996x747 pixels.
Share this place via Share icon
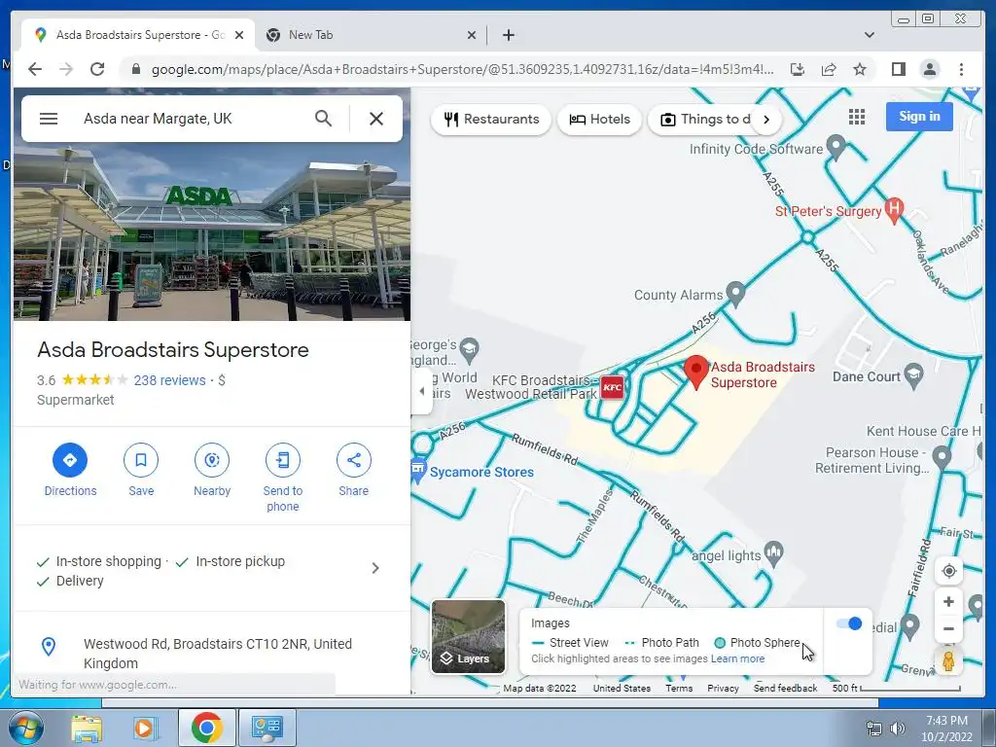click(x=354, y=460)
